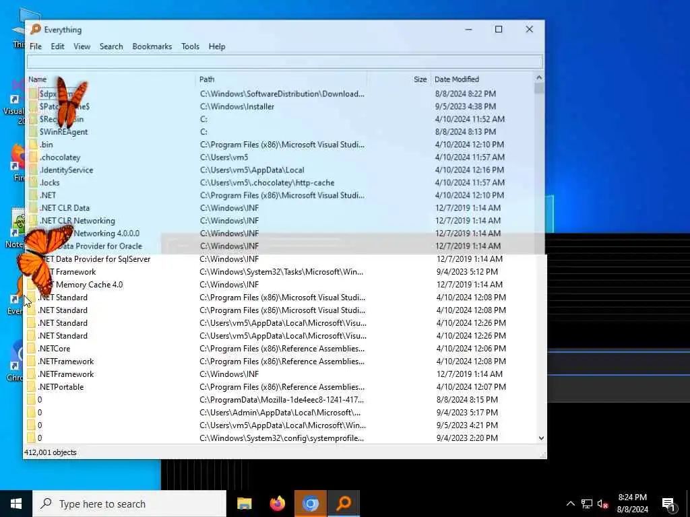This screenshot has width=690, height=517.
Task: Select the $WinREAgent folder icon
Action: (34, 132)
